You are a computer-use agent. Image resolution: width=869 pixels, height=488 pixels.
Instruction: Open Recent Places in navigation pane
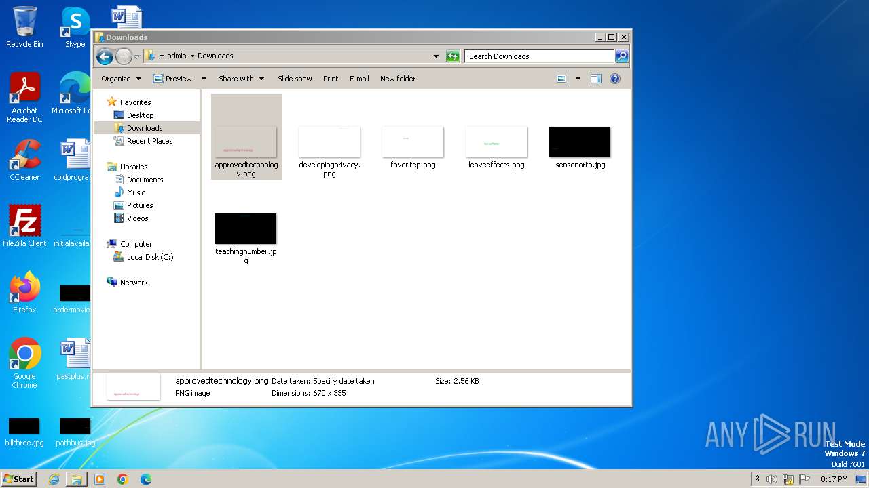149,141
